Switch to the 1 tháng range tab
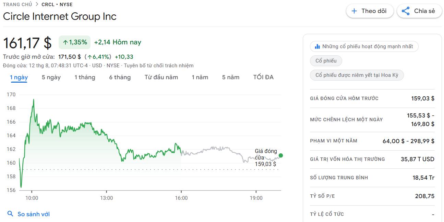The width and height of the screenshot is (444, 222). [x=85, y=77]
